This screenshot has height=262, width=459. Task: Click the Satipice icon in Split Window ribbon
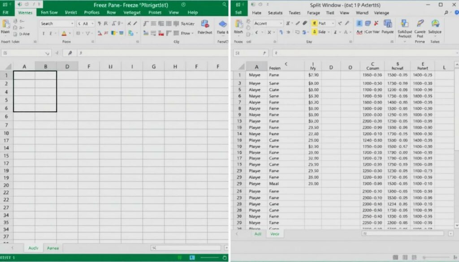point(435,24)
